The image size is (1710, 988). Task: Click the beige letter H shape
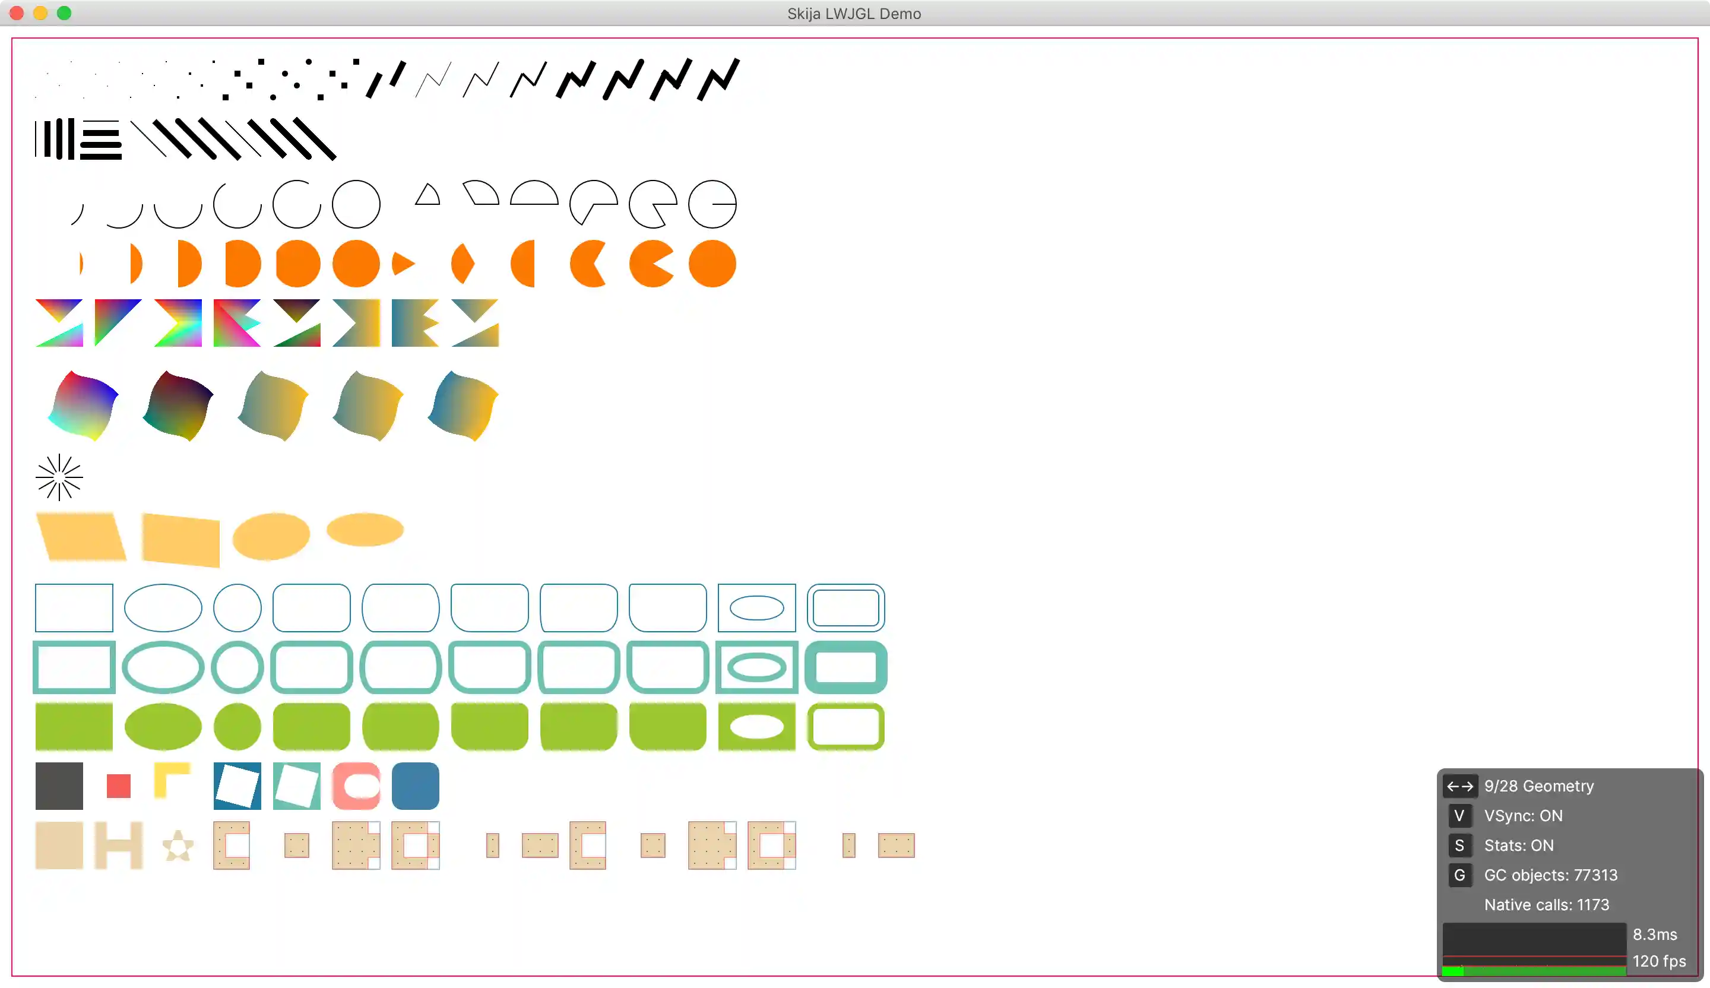tap(119, 845)
